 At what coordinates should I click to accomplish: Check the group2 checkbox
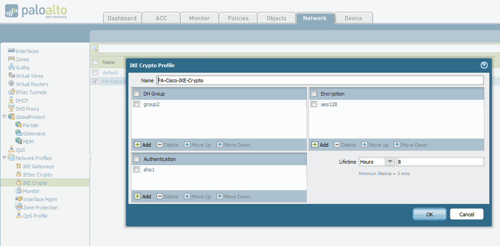click(x=136, y=105)
